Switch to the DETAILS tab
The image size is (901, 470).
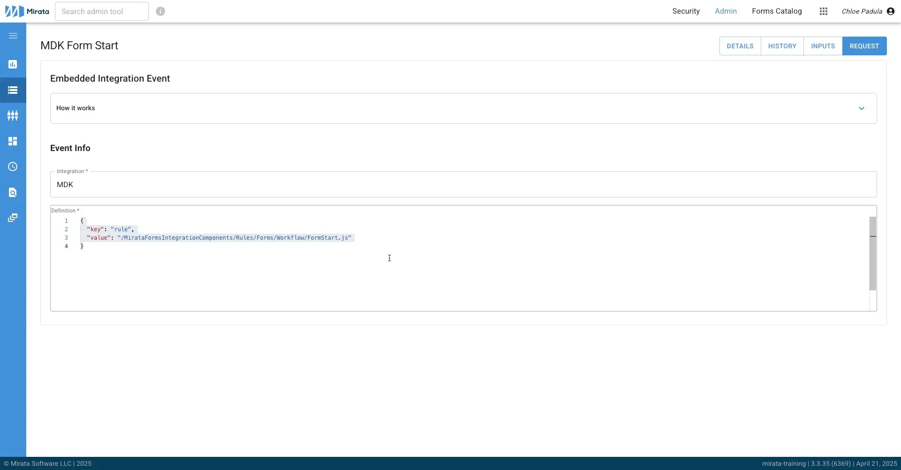740,45
